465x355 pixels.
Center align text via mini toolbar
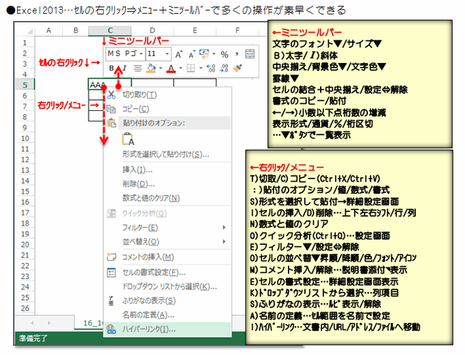137,68
